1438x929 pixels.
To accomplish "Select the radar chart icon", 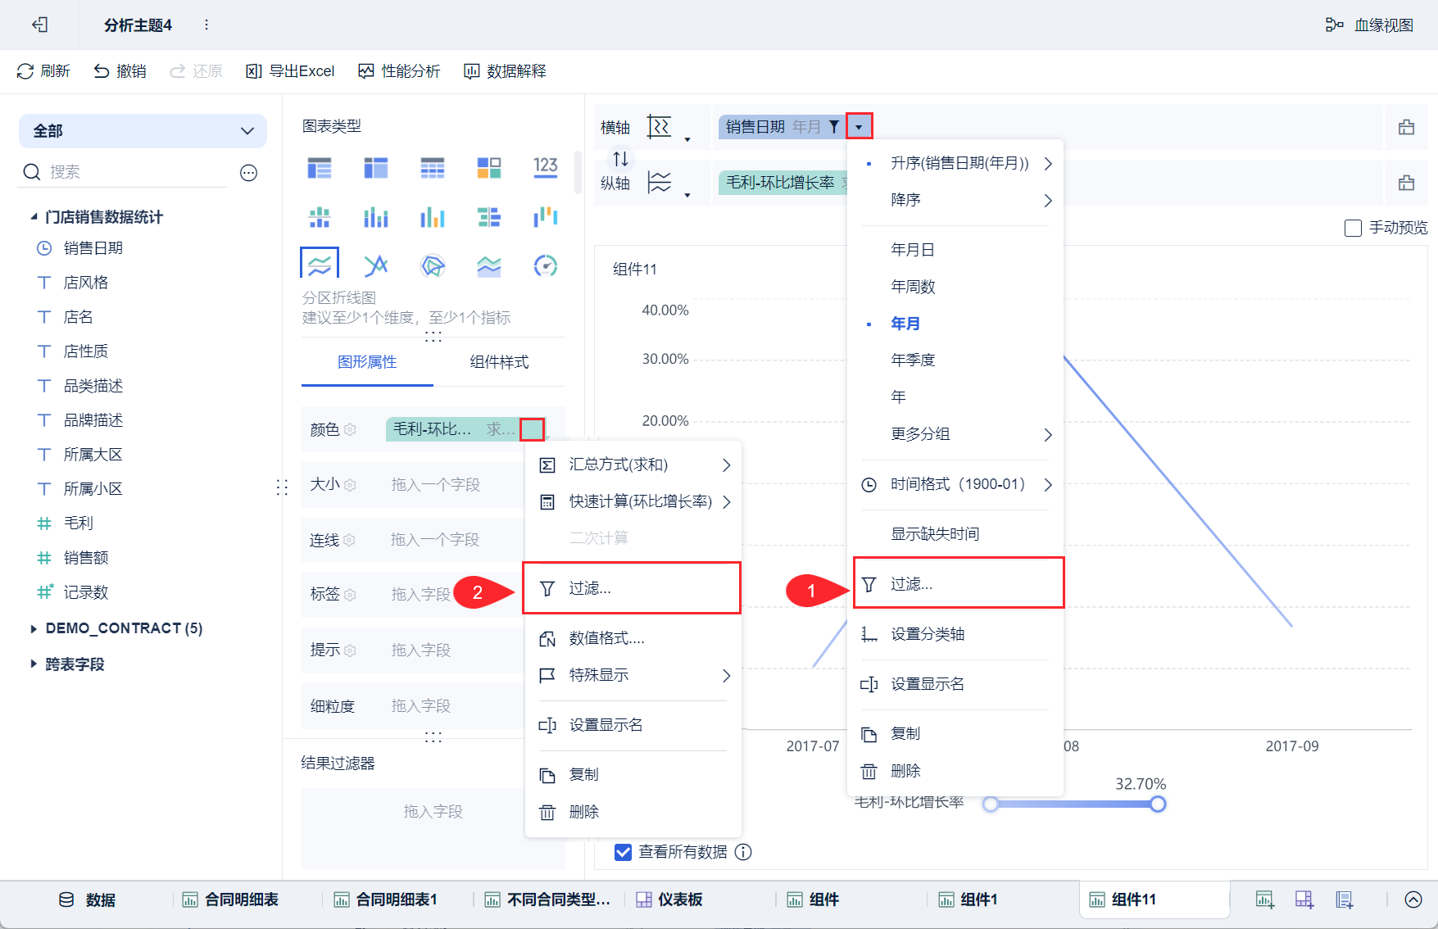I will click(433, 265).
